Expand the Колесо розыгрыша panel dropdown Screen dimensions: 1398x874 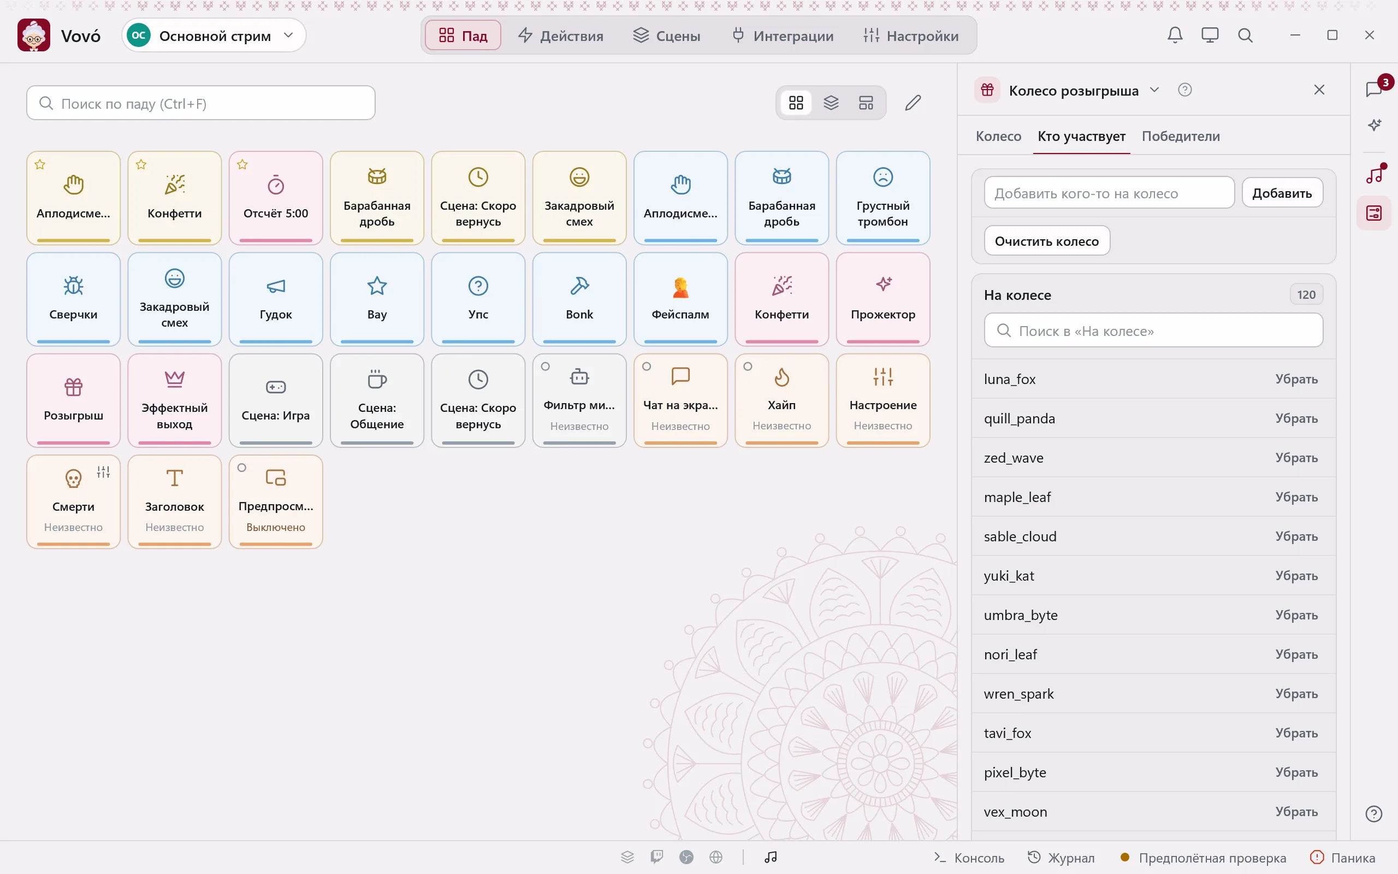(x=1154, y=90)
